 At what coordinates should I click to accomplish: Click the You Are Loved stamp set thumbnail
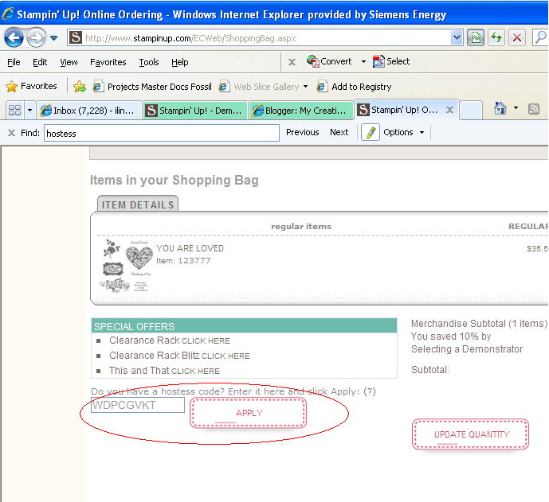126,266
